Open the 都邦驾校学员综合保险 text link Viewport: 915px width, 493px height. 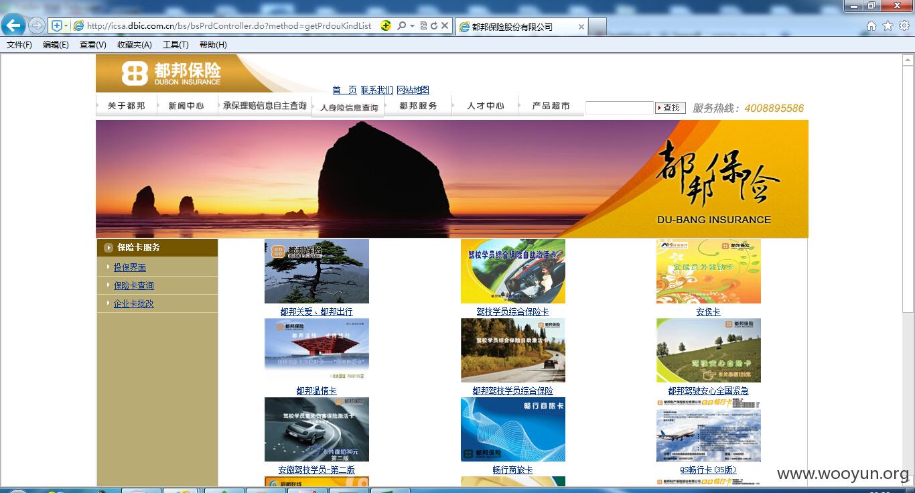pyautogui.click(x=513, y=391)
